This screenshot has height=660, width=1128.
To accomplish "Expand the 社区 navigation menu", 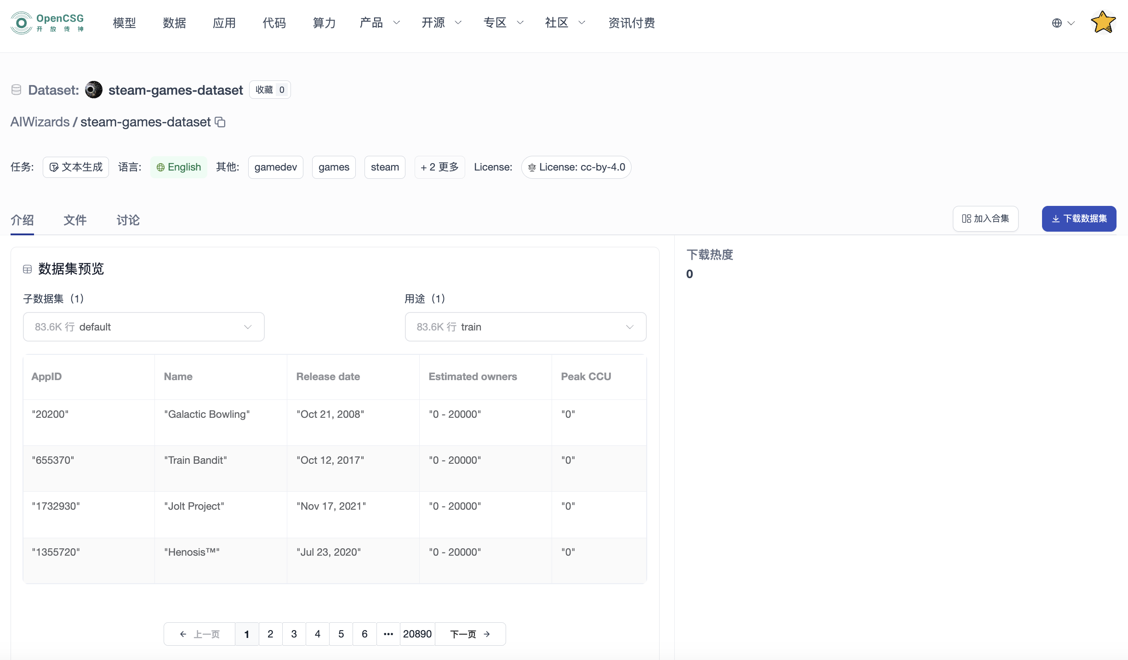I will tap(564, 23).
